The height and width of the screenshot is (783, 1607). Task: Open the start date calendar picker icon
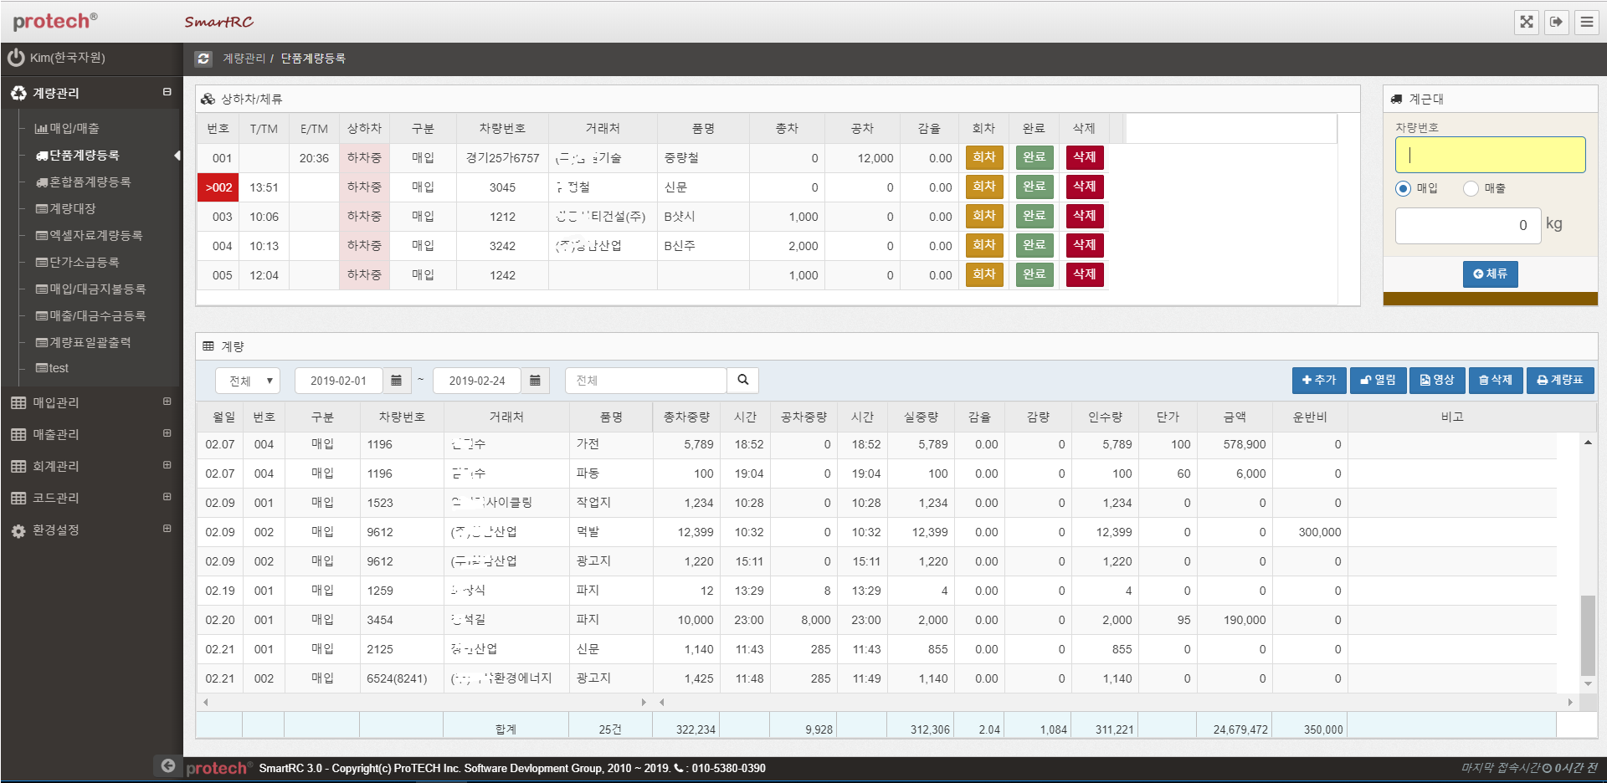(x=397, y=381)
